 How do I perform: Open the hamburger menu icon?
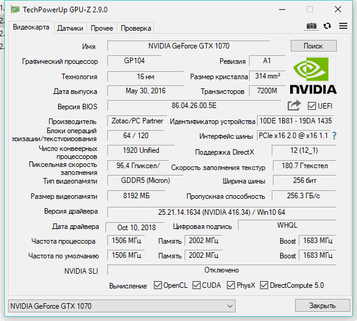coord(343,26)
